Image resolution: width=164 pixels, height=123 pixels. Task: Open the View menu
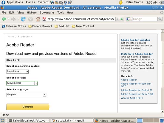tap(21, 13)
